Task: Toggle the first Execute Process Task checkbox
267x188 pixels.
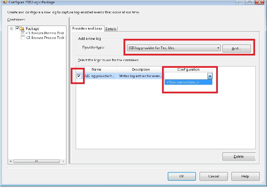Action: coord(23,33)
